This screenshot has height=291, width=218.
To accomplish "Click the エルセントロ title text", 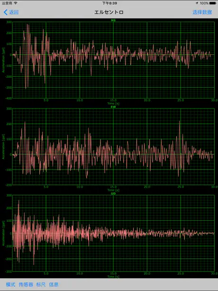I will coord(109,12).
